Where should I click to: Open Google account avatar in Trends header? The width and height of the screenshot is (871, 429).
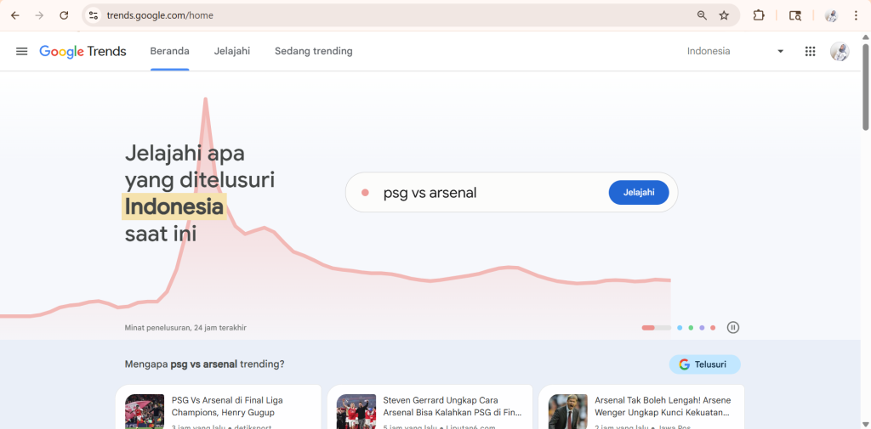click(840, 51)
